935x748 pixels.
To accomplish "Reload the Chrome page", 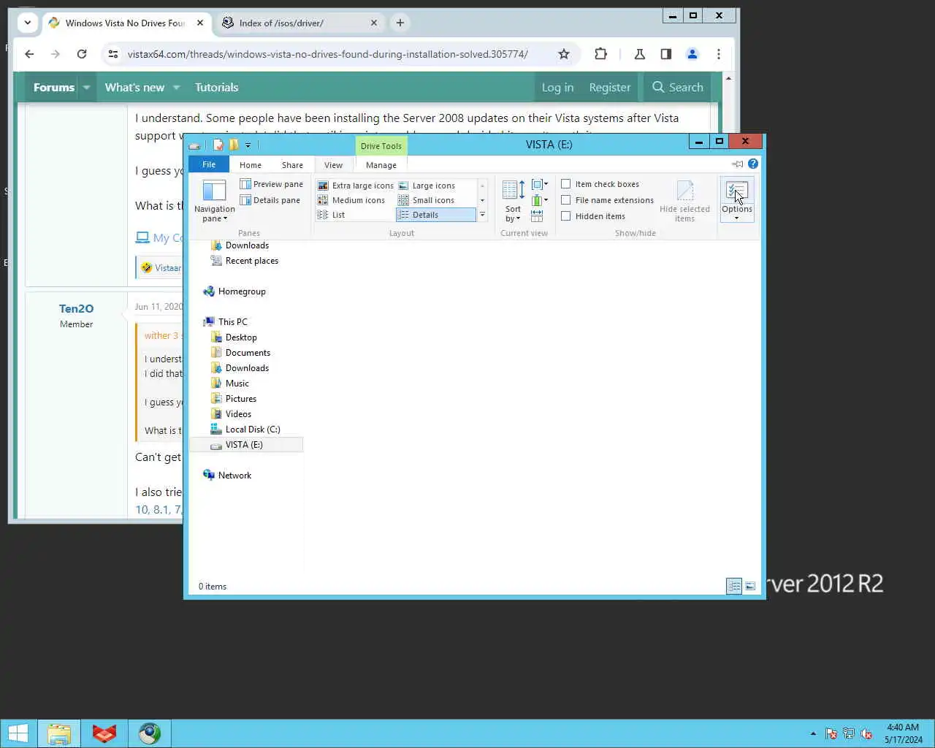I will [x=82, y=54].
